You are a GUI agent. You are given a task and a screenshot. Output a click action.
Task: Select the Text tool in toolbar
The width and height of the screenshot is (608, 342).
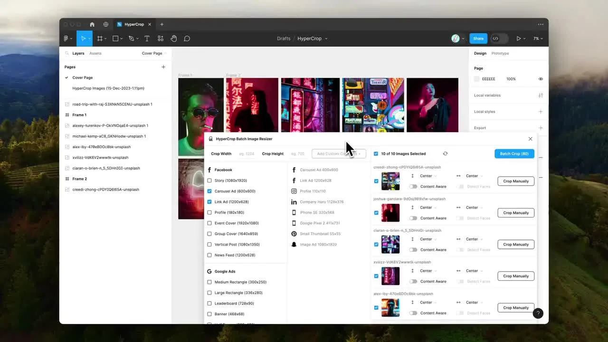pyautogui.click(x=147, y=38)
